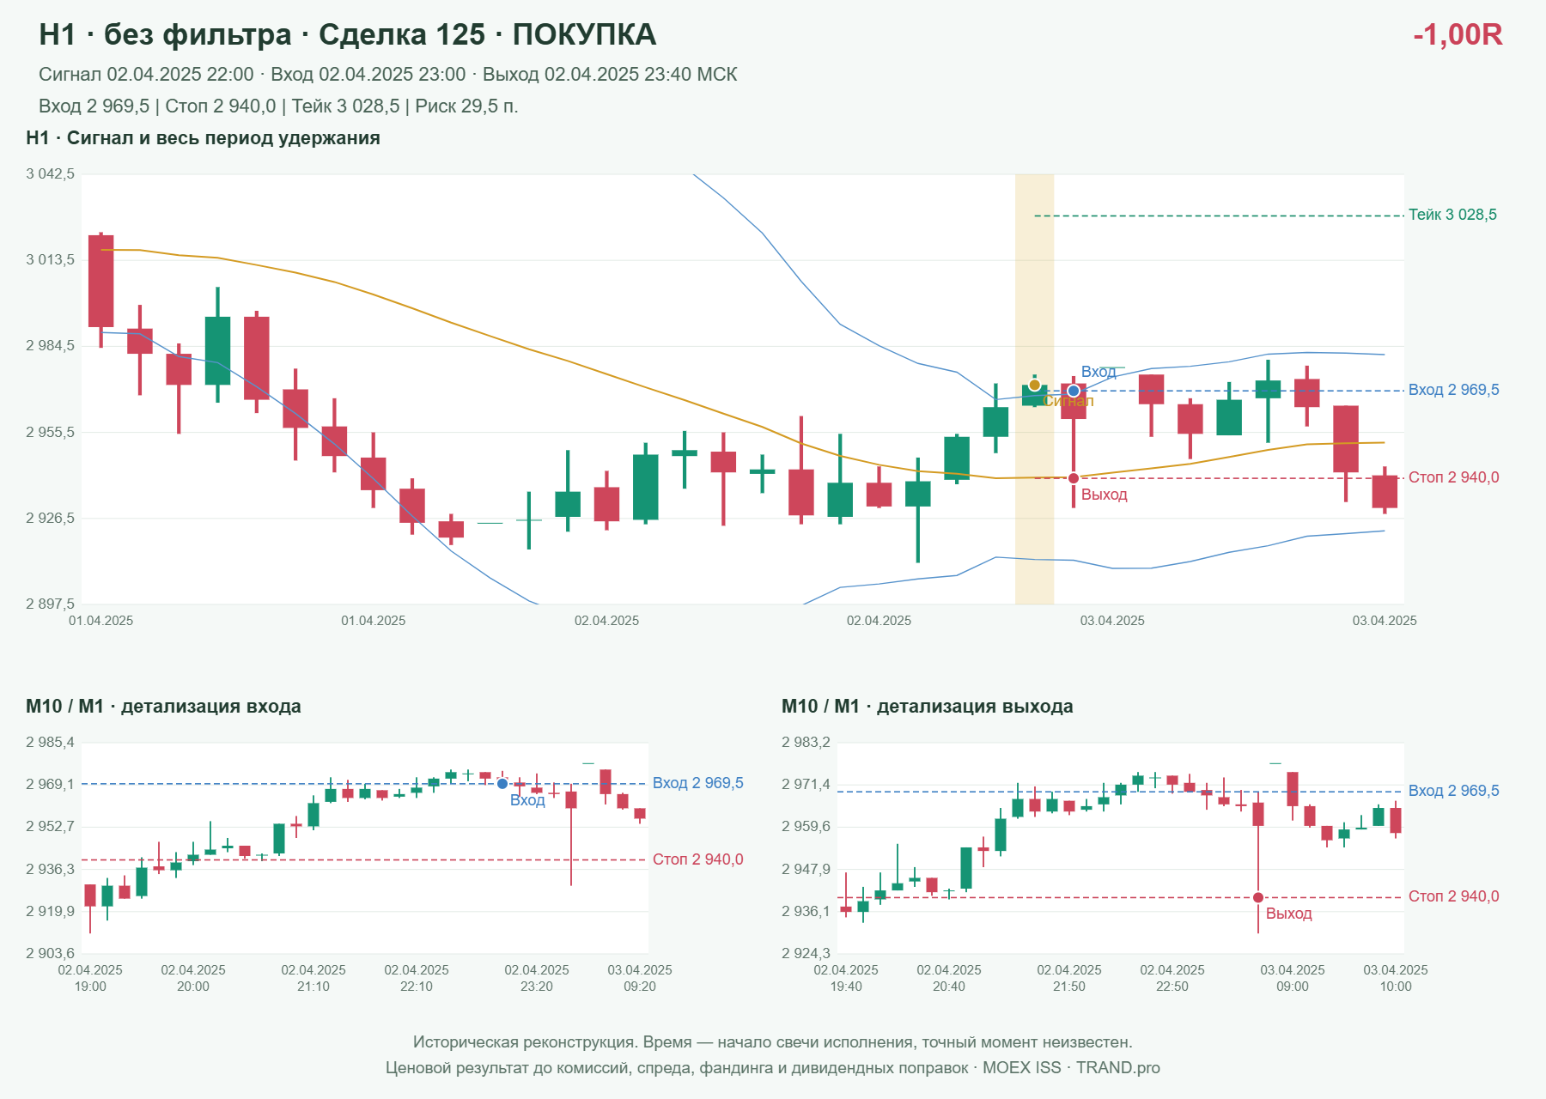Click the 2 985,4 axis value in entry detail

coord(51,743)
